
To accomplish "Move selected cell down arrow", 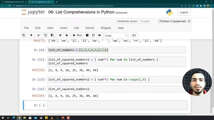I will click(x=67, y=35).
